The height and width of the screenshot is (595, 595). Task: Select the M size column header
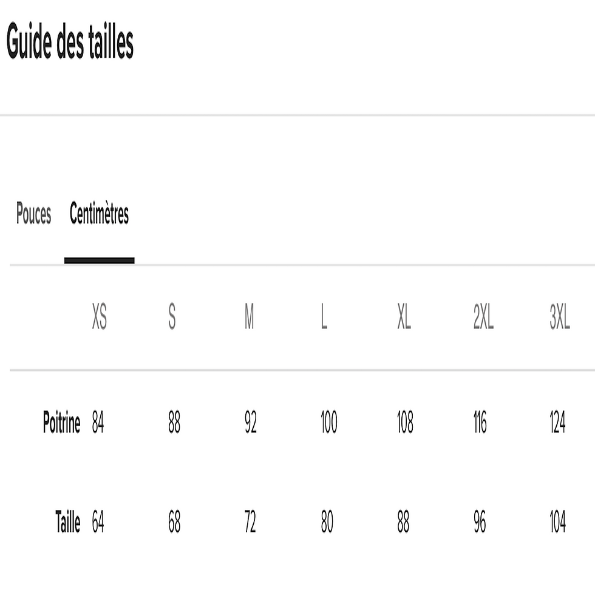[249, 316]
